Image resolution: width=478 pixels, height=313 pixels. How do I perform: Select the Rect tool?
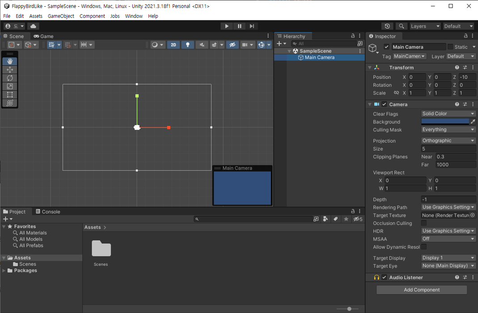pos(10,95)
